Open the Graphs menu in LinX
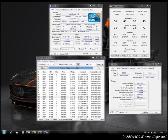This screenshot has height=140, width=168. pos(52,61)
